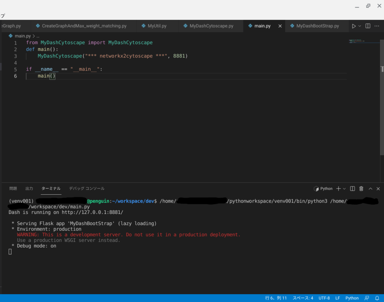Maximize the panel with the chevron icon
The width and height of the screenshot is (384, 302).
click(370, 189)
